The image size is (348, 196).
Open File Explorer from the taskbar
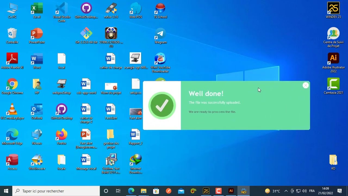pyautogui.click(x=144, y=191)
